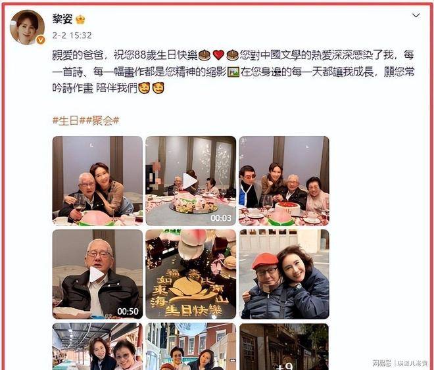434x370 pixels.
Task: Expand the post options chevron menu
Action: [416, 15]
